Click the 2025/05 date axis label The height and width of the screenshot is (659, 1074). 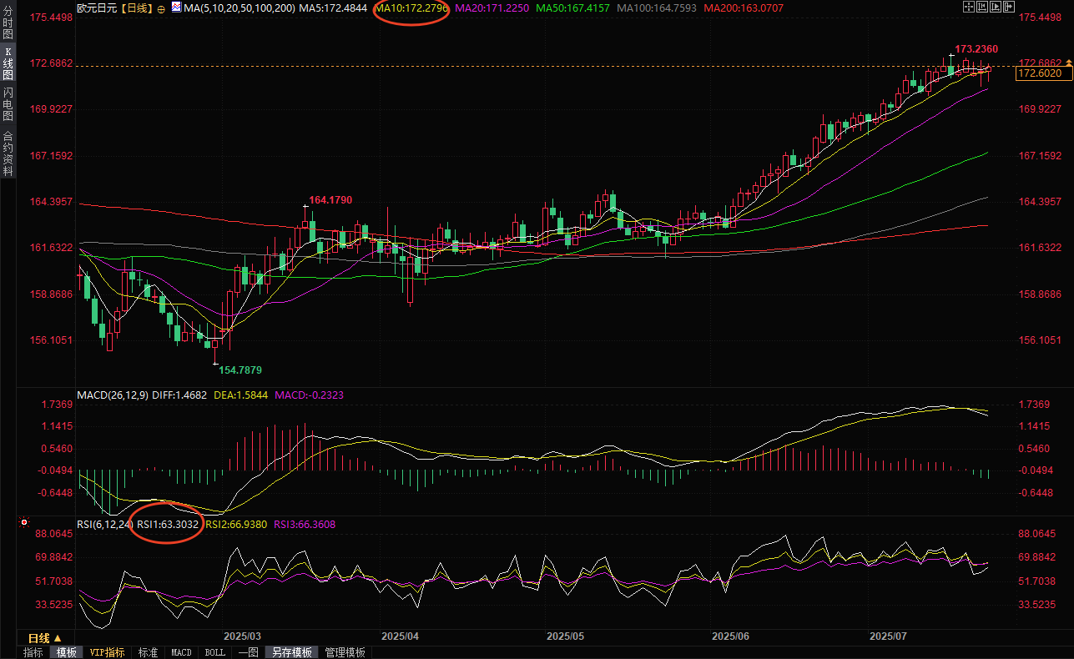[x=565, y=636]
